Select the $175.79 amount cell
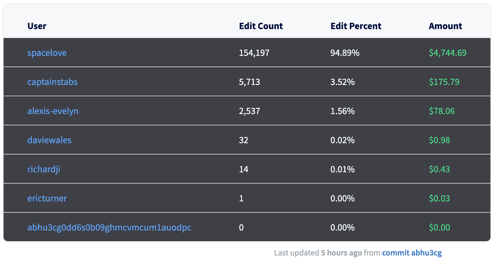 click(444, 82)
